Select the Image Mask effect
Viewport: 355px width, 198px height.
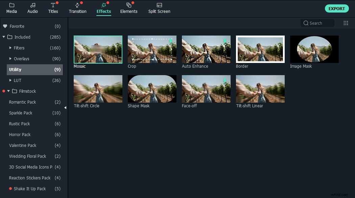pos(314,49)
